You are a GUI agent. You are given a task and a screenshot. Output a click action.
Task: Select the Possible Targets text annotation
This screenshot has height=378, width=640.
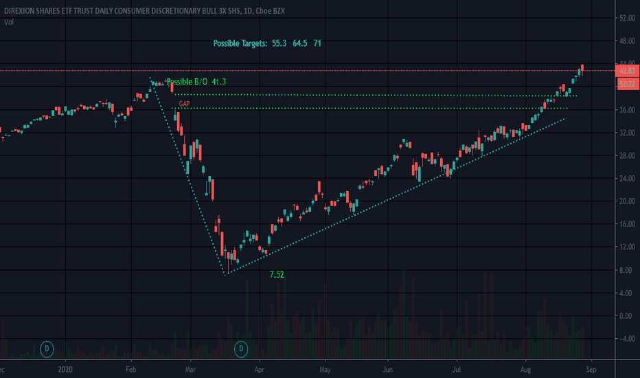(x=267, y=43)
